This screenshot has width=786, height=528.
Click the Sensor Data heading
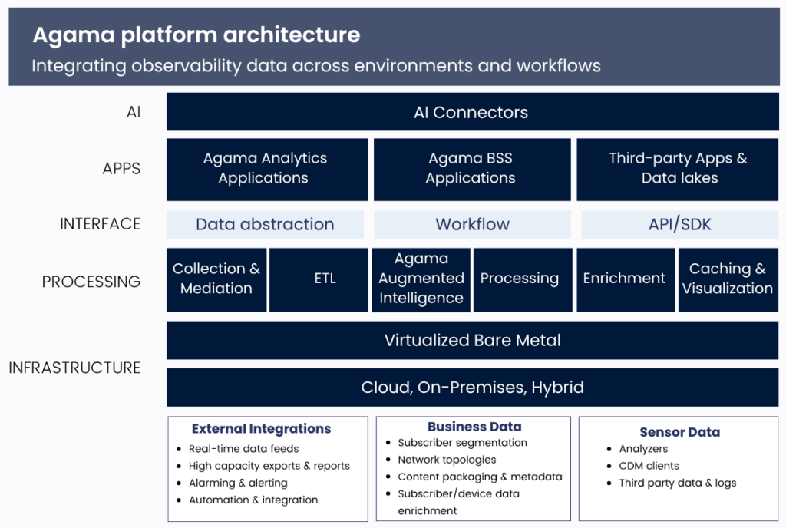point(679,432)
